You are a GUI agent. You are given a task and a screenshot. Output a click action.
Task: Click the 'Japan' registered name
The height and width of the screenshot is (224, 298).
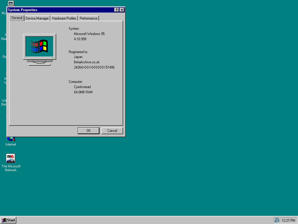78,57
